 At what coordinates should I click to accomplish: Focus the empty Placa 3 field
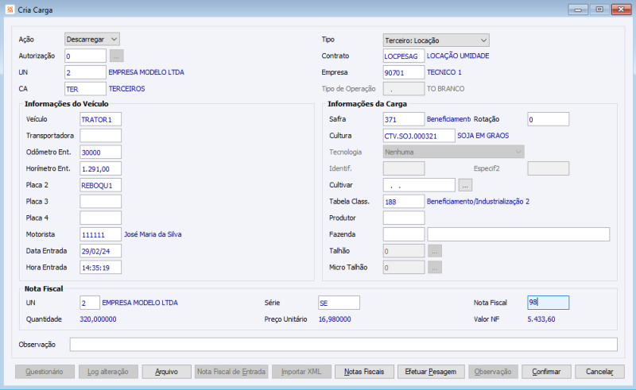coord(100,202)
